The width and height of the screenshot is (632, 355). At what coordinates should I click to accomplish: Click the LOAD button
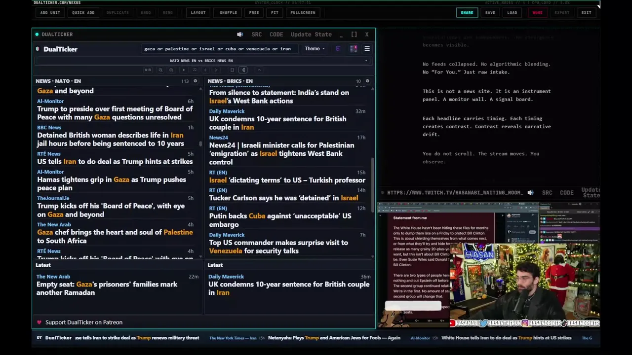(512, 12)
